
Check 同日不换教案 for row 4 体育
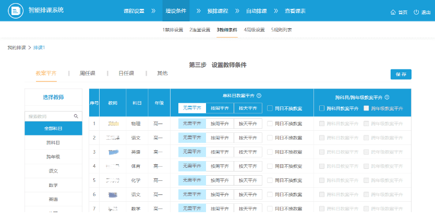click(270, 166)
